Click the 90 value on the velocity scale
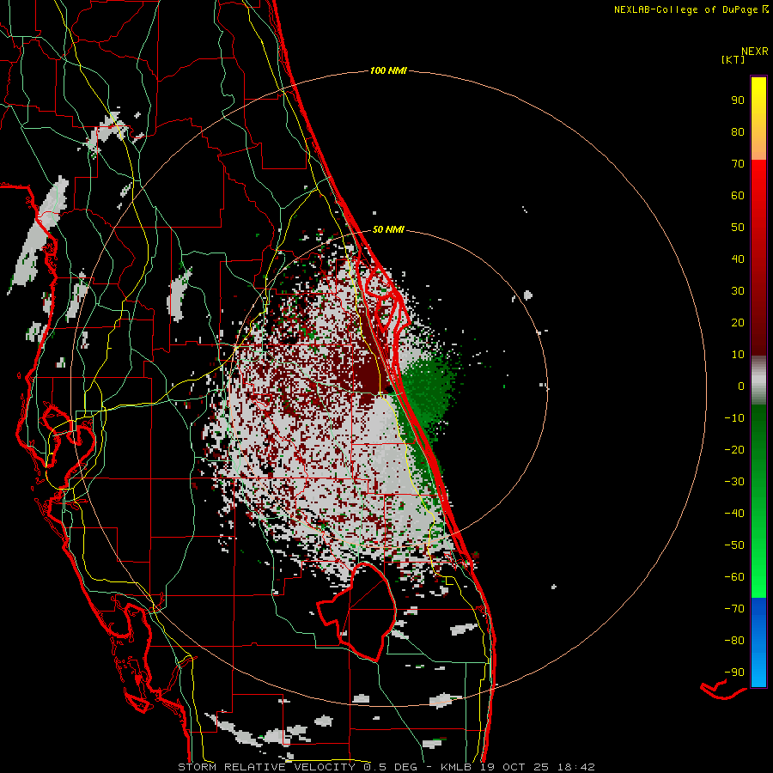This screenshot has height=773, width=773. pos(738,100)
